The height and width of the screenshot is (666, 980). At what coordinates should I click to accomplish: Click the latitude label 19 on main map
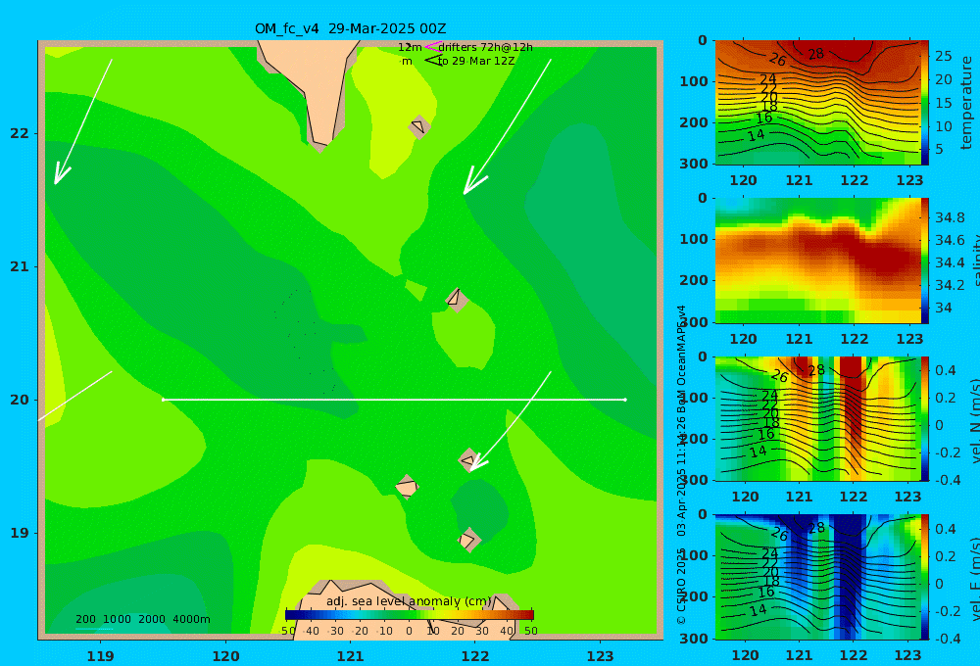20,533
